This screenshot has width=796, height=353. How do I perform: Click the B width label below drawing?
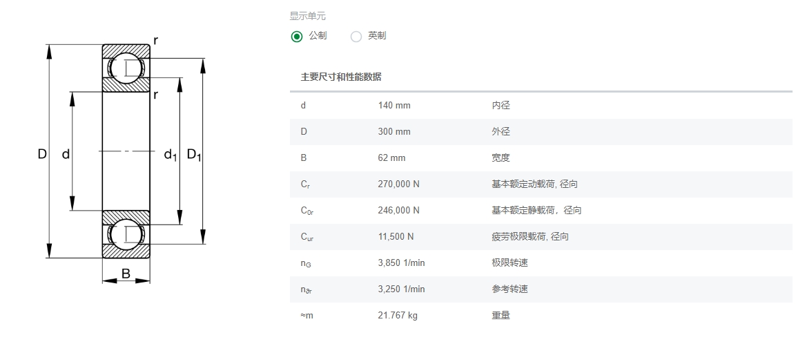point(126,274)
